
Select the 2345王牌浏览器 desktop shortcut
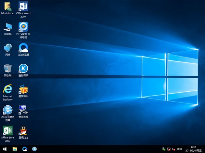click(8, 110)
